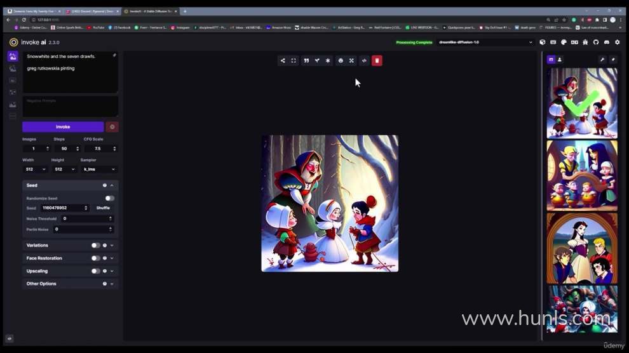Click the bug report icon in header
The width and height of the screenshot is (629, 353).
[x=585, y=42]
